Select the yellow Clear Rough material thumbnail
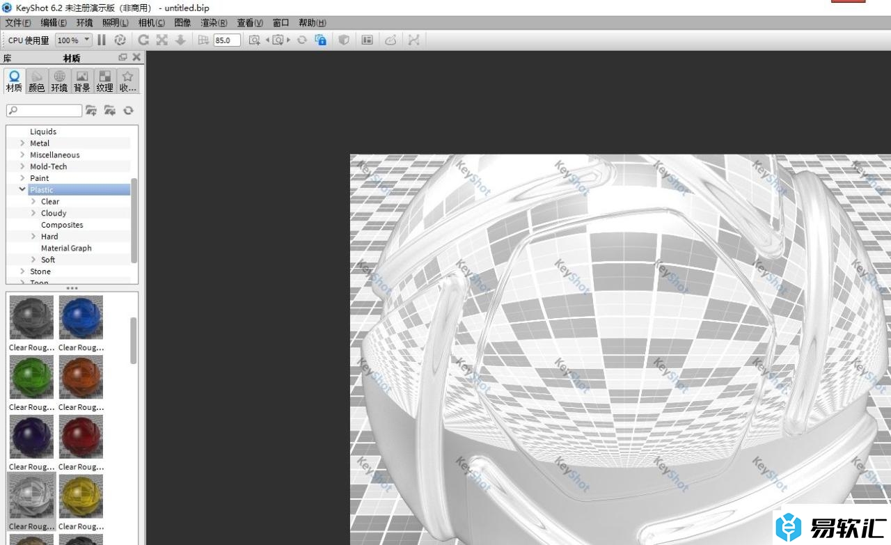 pyautogui.click(x=81, y=496)
